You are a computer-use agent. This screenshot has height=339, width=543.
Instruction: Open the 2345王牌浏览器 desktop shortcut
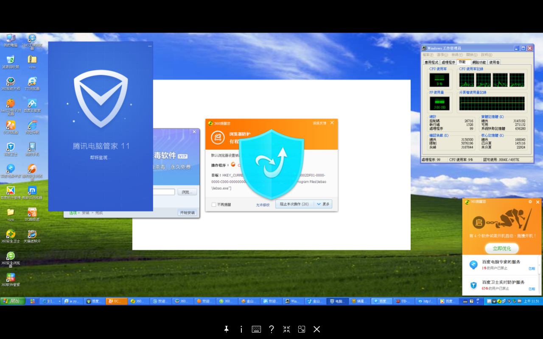pyautogui.click(x=32, y=42)
